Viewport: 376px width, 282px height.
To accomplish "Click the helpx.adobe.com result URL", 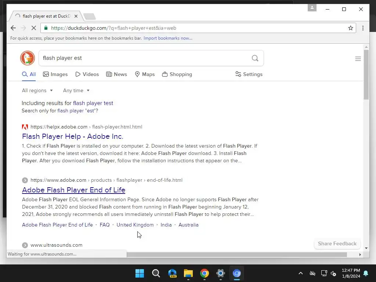I will [x=86, y=127].
